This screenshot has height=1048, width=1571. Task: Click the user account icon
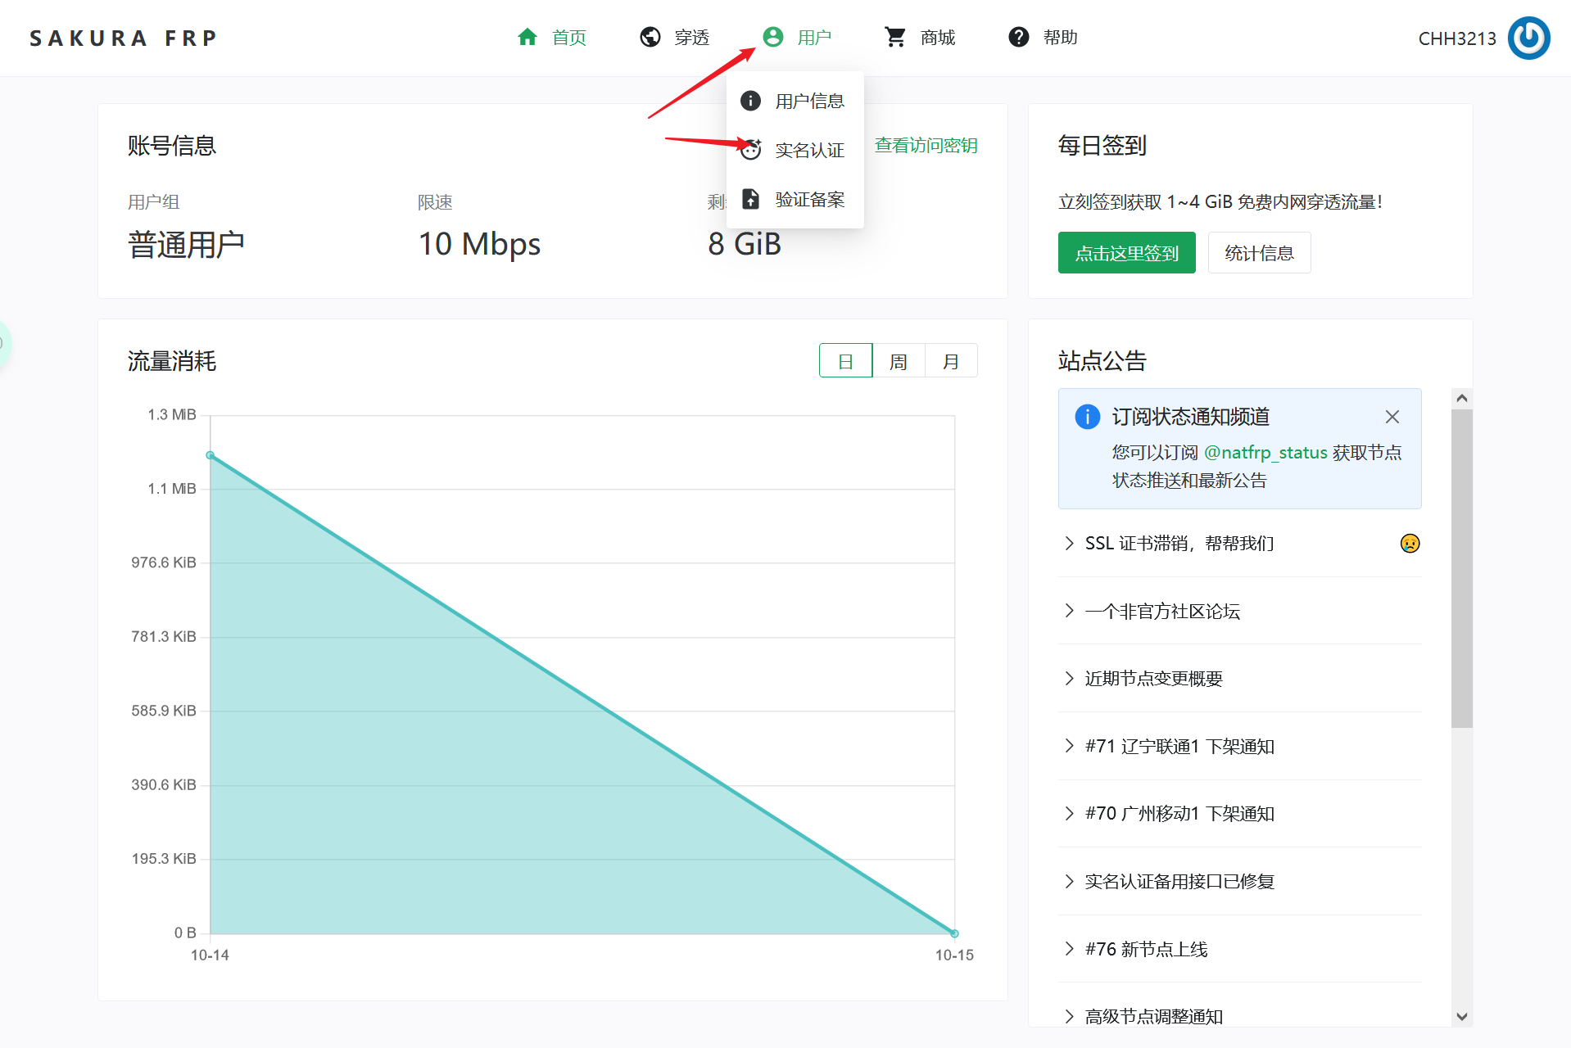pyautogui.click(x=772, y=37)
